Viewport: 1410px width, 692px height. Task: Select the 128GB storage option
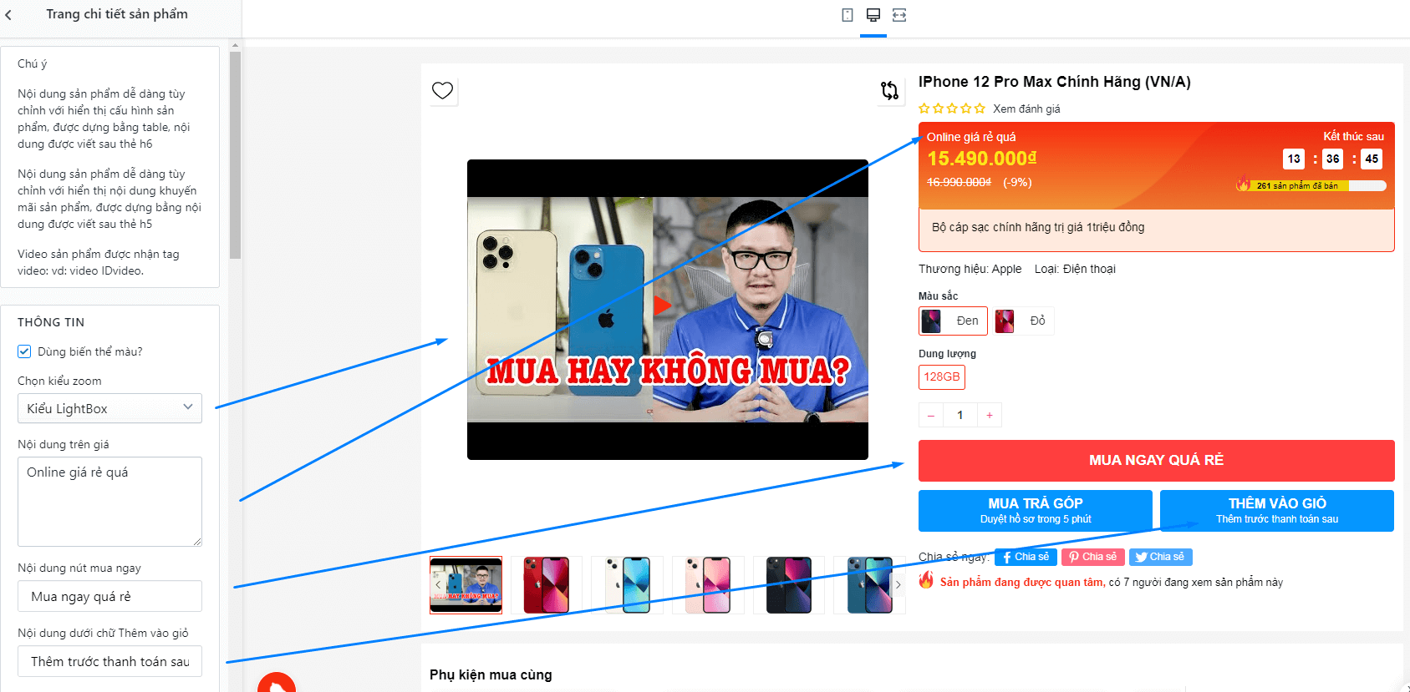pyautogui.click(x=942, y=377)
